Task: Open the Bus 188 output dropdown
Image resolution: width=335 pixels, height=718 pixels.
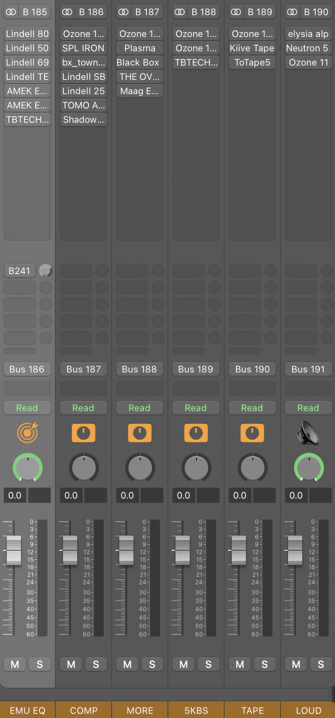Action: tap(140, 369)
